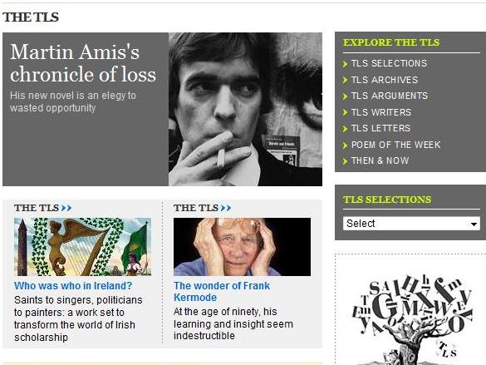486x365 pixels.
Task: Click the arrow icon beside Then & Now
Action: pyautogui.click(x=346, y=161)
